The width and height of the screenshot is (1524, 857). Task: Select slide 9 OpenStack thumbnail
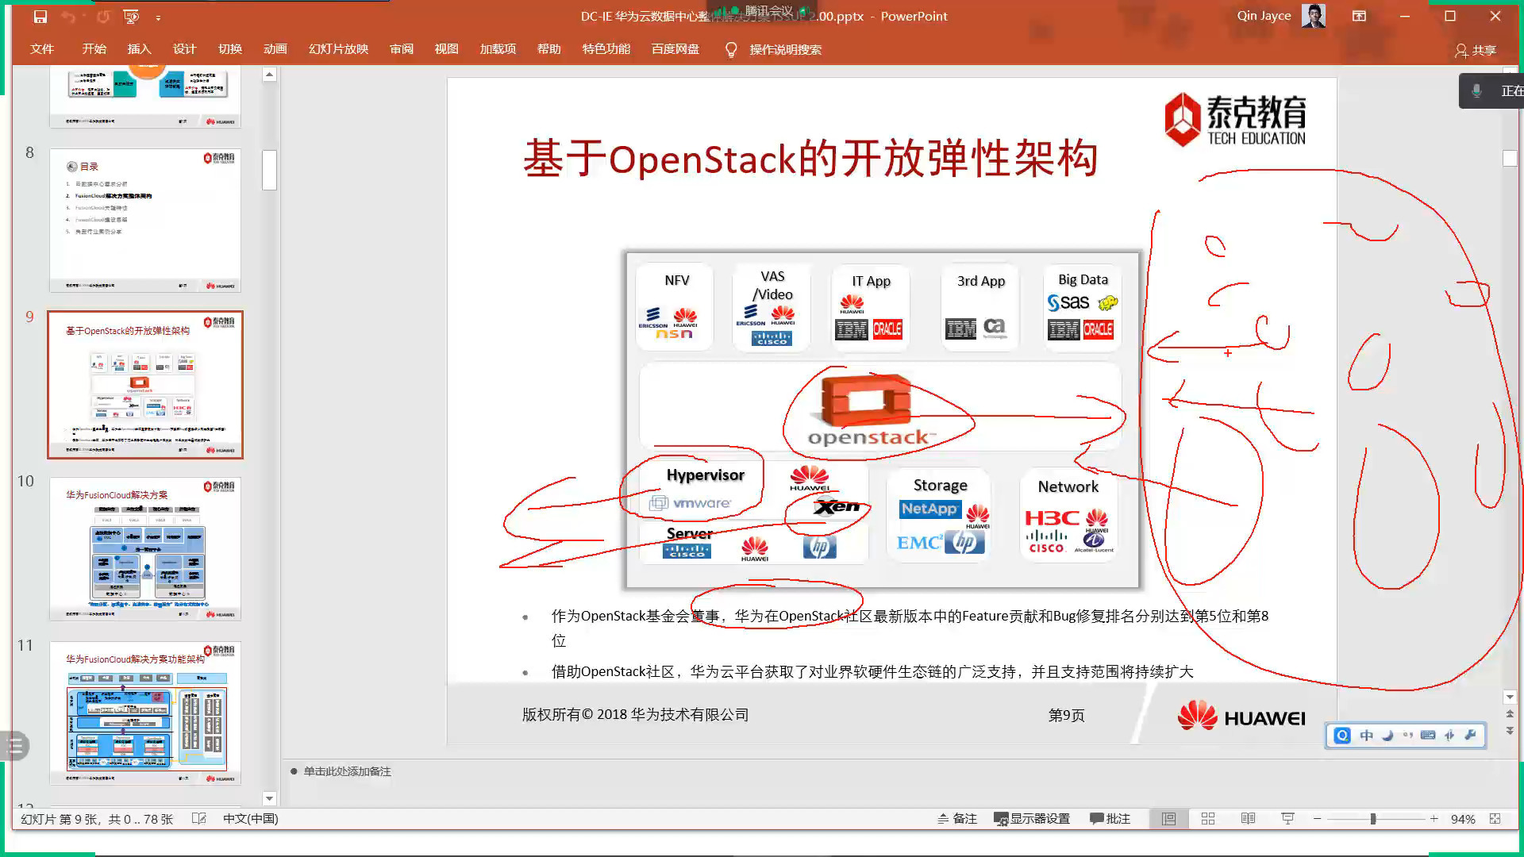pos(145,385)
